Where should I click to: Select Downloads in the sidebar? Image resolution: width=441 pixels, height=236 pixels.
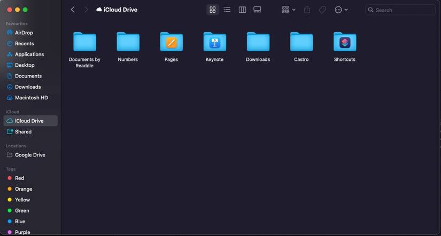point(30,87)
